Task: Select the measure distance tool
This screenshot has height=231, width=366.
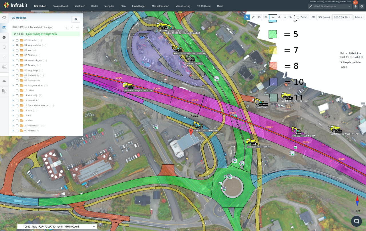Action: [x=253, y=17]
